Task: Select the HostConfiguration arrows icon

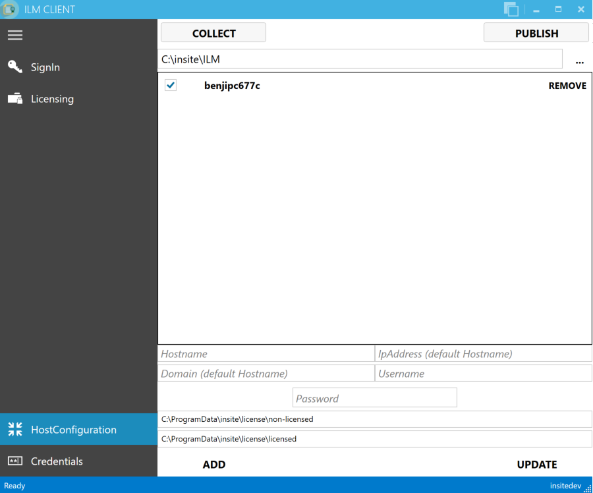Action: click(14, 428)
